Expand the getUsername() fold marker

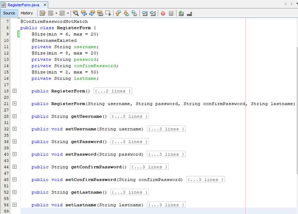[x=14, y=116]
